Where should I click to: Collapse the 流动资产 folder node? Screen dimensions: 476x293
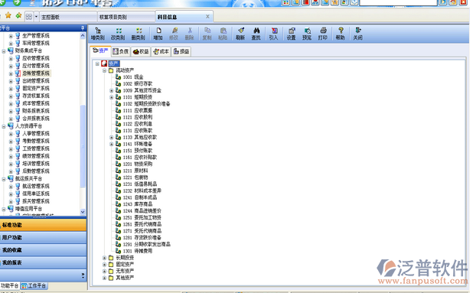104,70
